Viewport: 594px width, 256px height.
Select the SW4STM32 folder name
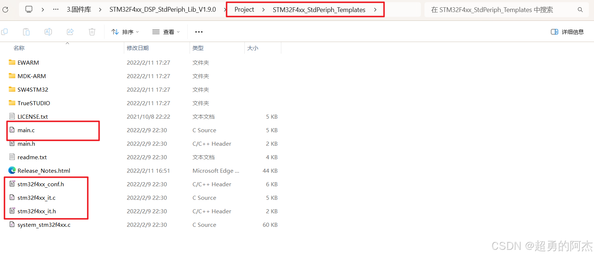[x=33, y=90]
